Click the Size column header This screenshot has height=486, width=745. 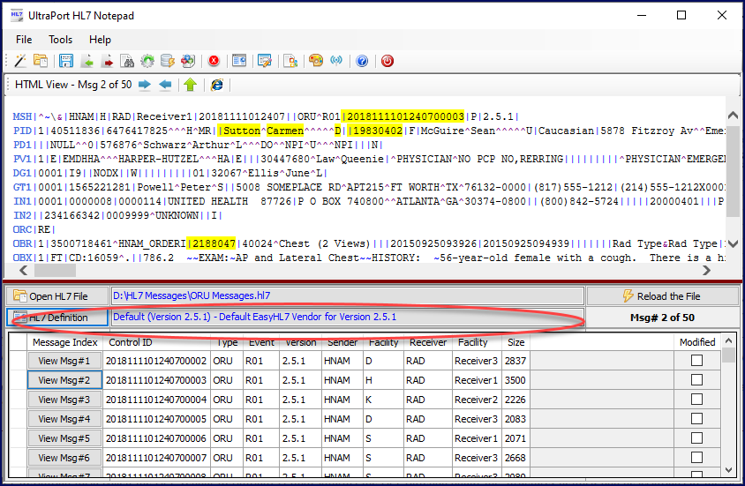point(516,342)
